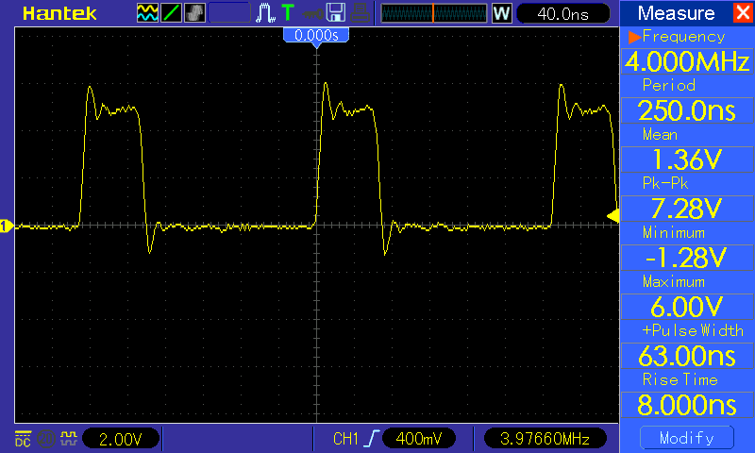Click the empty dark blue box in top toolbar
This screenshot has width=755, height=453.
click(229, 13)
